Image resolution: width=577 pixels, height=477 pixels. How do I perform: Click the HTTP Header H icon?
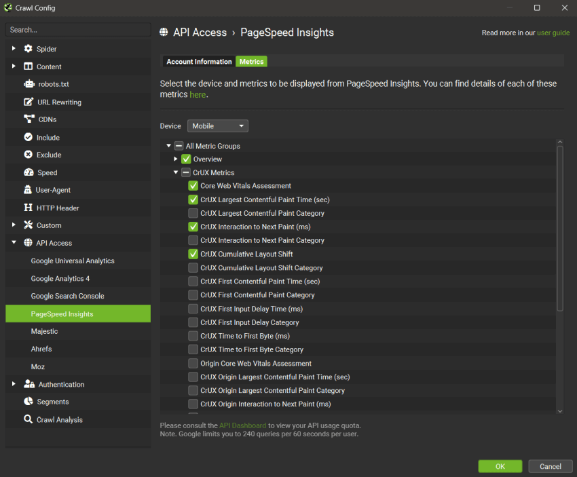(x=28, y=208)
